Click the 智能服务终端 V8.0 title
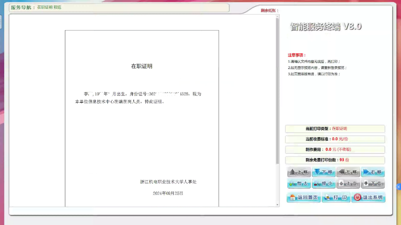 [x=326, y=26]
